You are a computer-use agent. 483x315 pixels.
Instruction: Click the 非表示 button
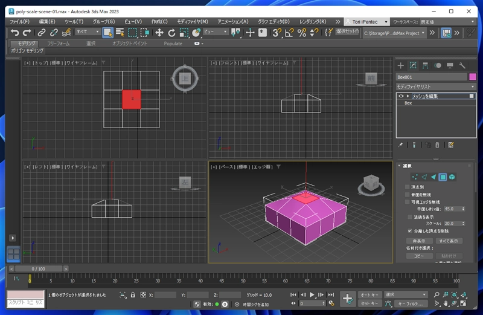pyautogui.click(x=419, y=241)
